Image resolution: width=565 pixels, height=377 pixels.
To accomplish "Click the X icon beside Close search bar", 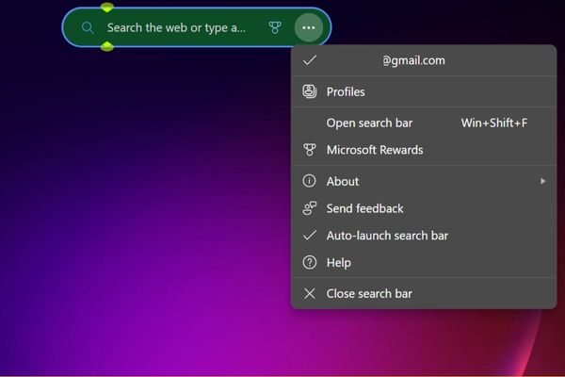I will [x=309, y=293].
